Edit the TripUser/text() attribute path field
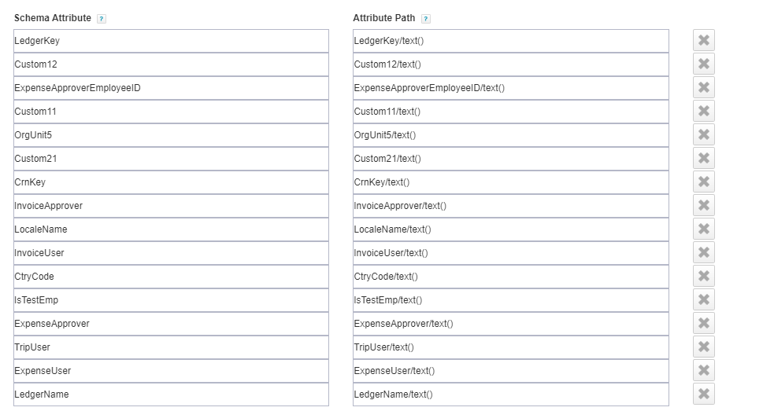The image size is (763, 411). 510,347
